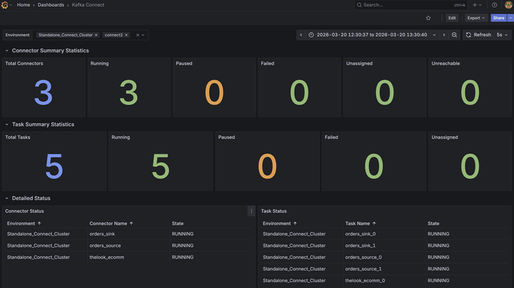514x288 pixels.
Task: Select the orders_sink_0 task cell
Action: click(384, 234)
